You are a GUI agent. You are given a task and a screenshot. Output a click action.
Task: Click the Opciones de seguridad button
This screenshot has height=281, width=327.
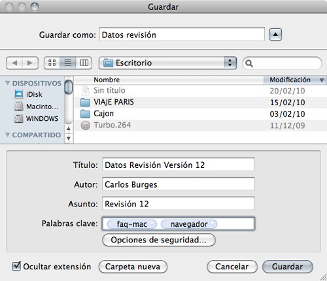(x=159, y=240)
